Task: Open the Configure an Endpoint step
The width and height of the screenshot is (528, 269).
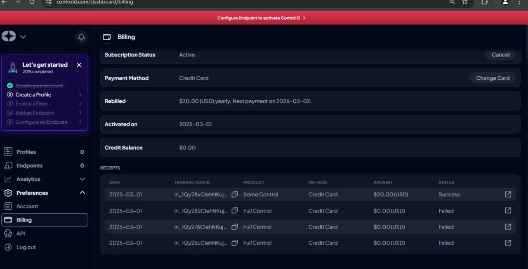Action: coord(45,122)
